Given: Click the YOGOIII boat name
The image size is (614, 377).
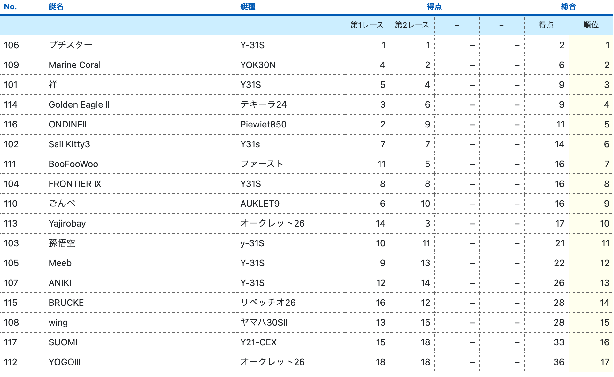Looking at the screenshot, I should point(65,362).
